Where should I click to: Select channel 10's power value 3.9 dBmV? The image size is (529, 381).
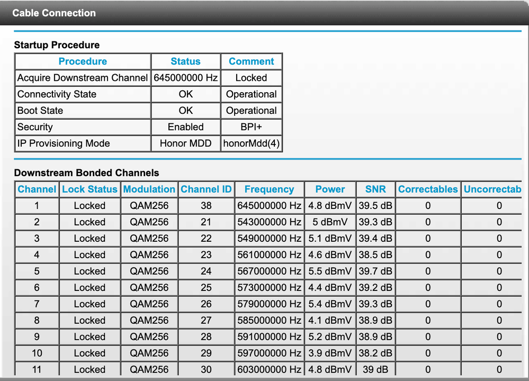330,353
